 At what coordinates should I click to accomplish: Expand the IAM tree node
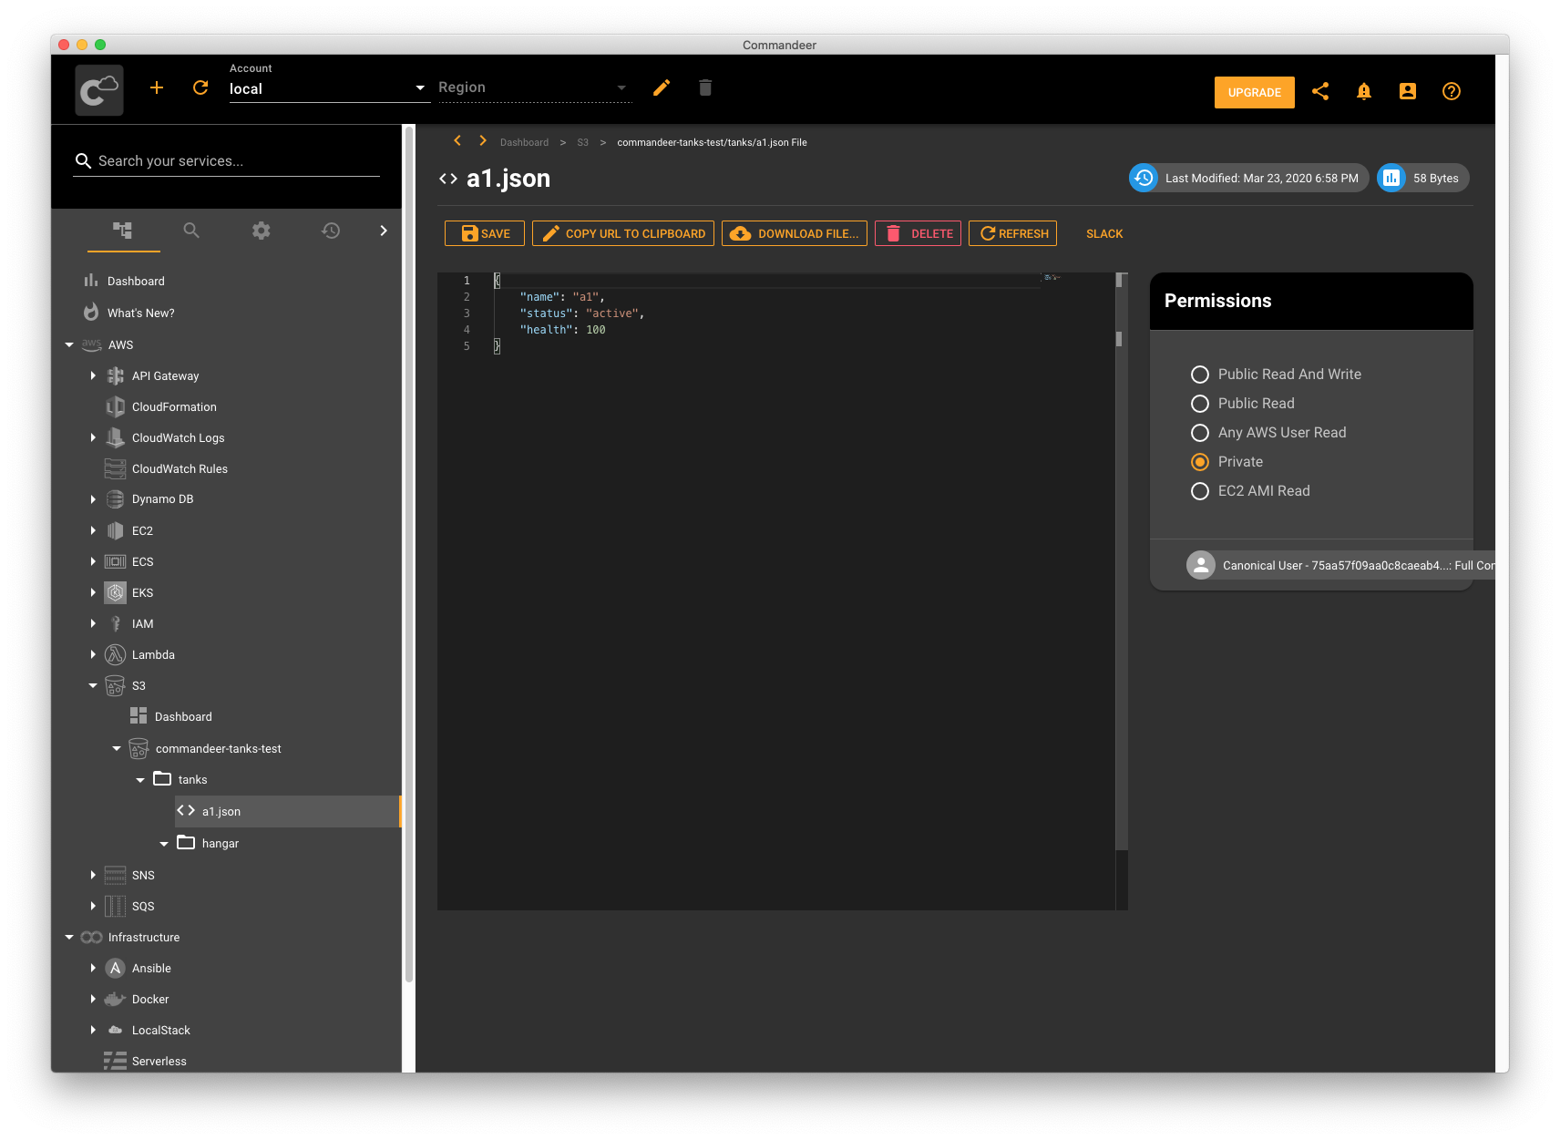[93, 623]
